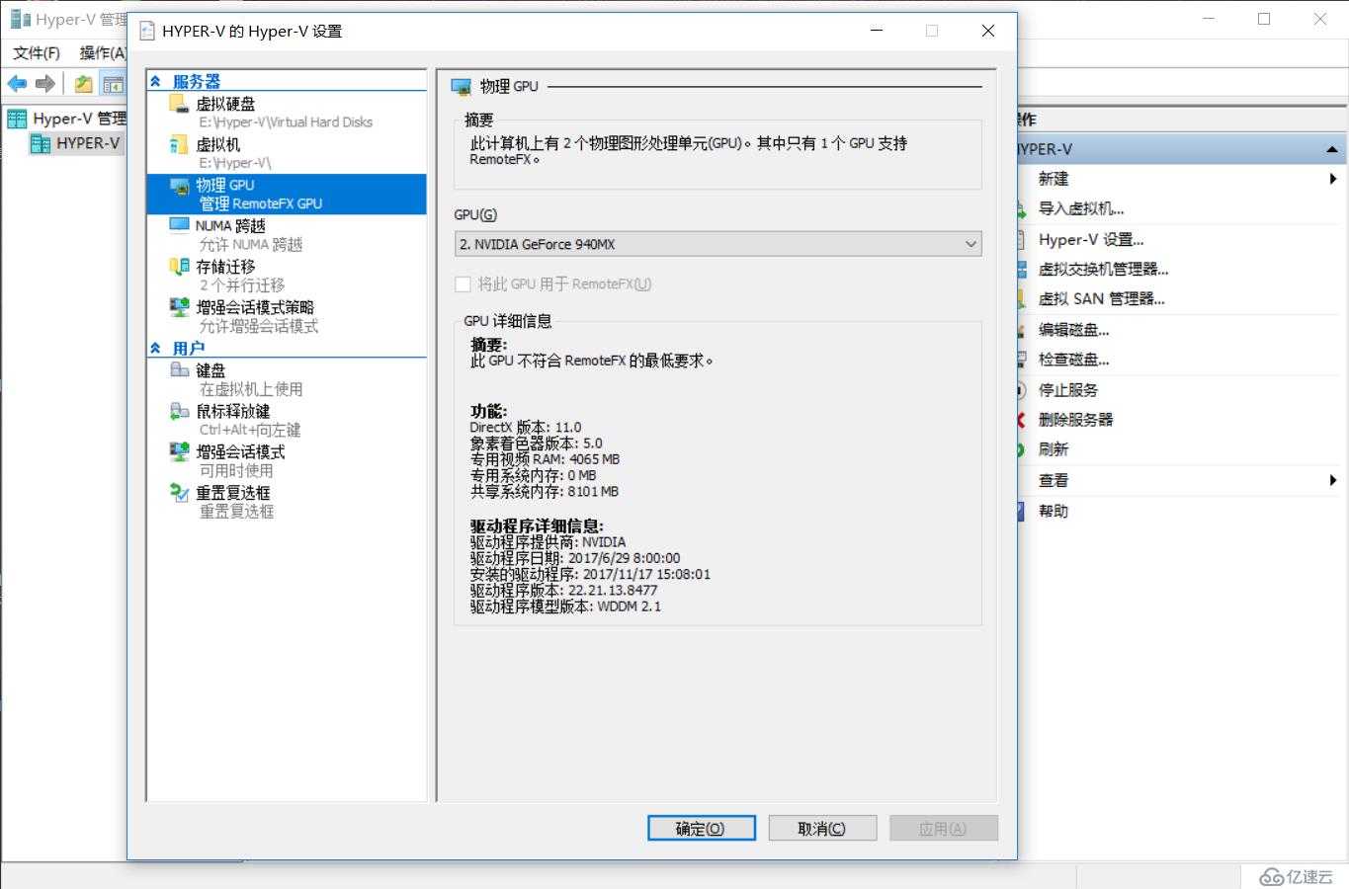Click the 应用(A) button
The width and height of the screenshot is (1349, 889).
(944, 828)
